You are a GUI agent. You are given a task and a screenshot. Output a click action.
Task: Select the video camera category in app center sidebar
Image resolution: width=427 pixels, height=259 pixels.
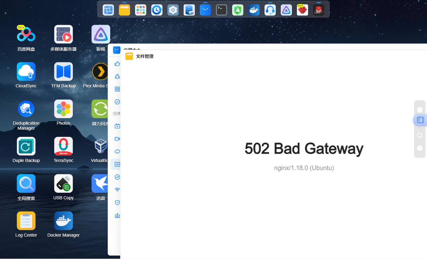117,139
